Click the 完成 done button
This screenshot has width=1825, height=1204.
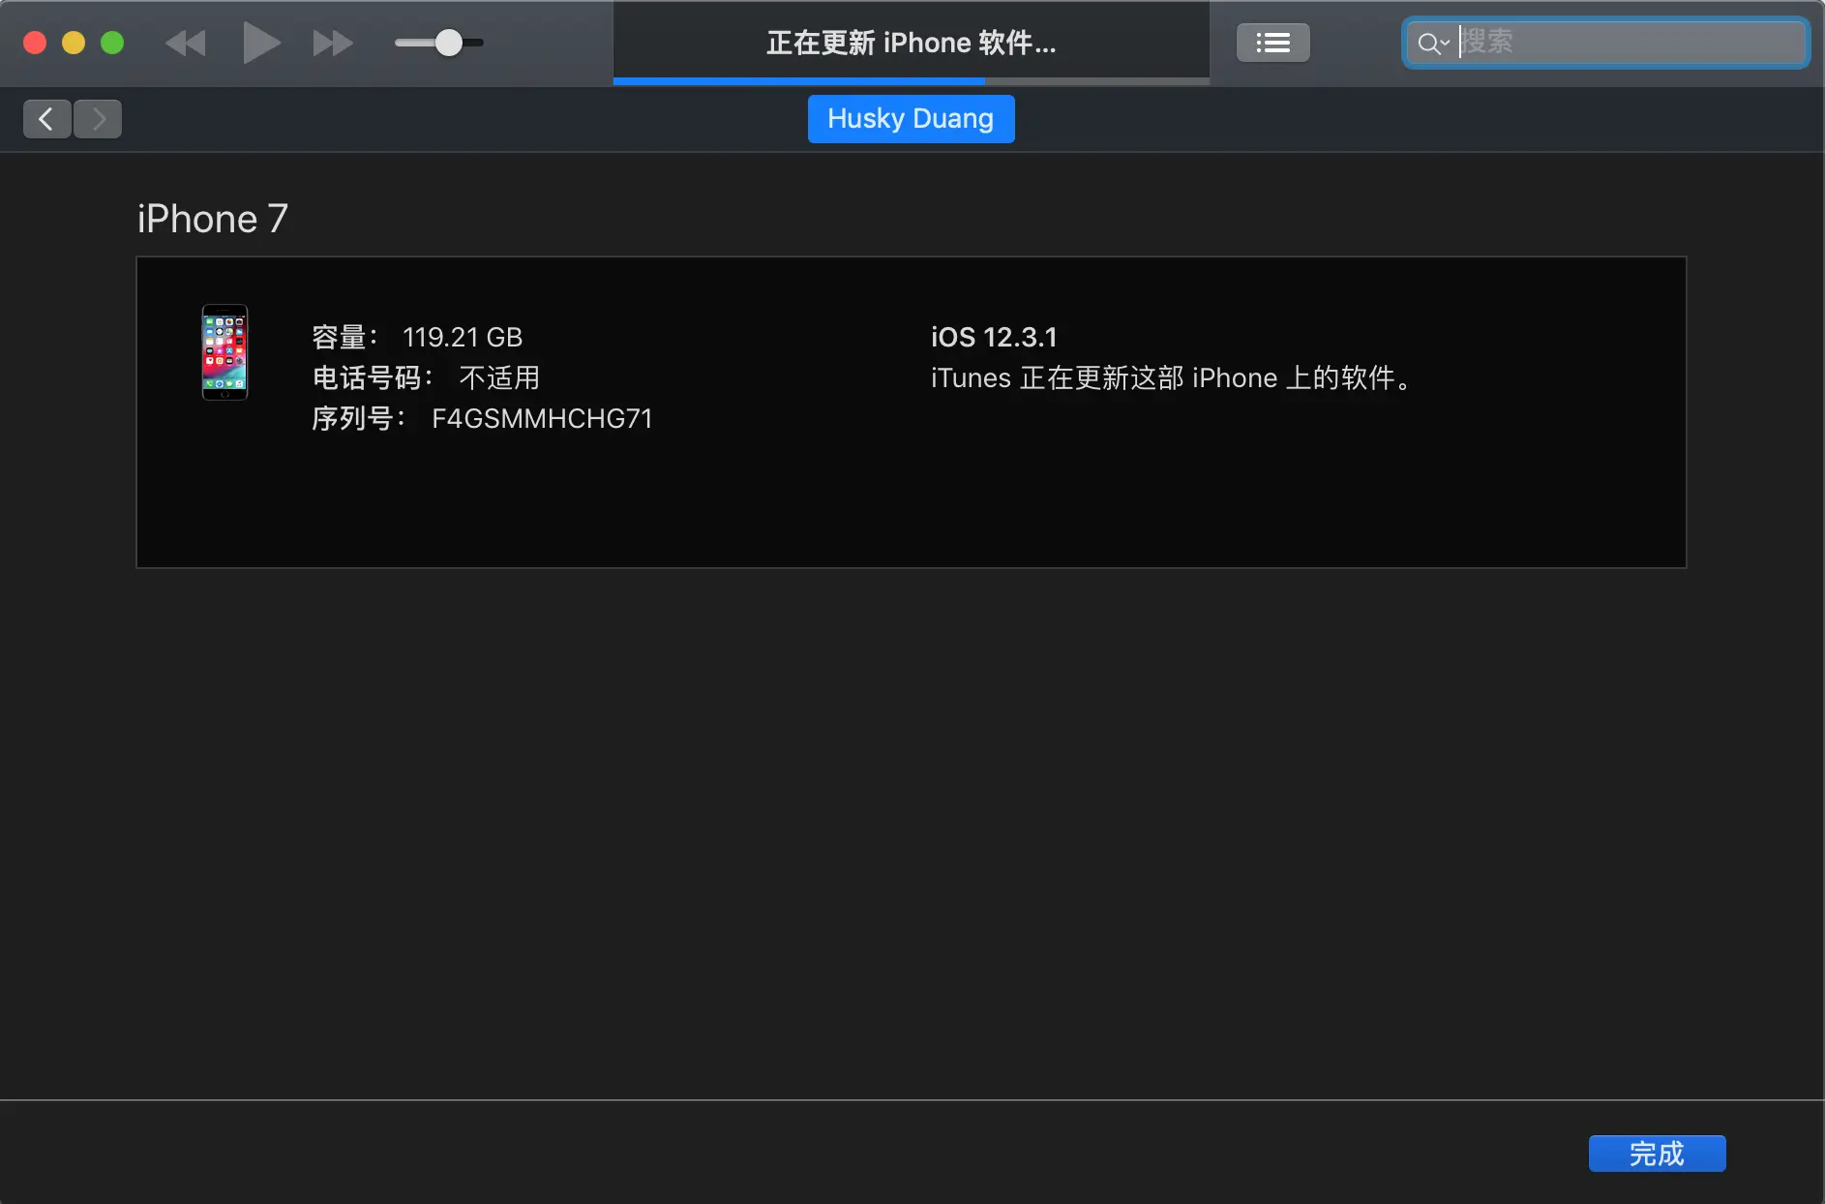pyautogui.click(x=1657, y=1154)
